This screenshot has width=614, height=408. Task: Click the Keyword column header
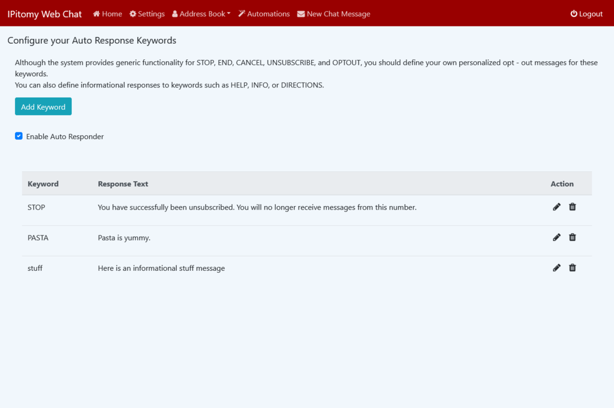(43, 184)
